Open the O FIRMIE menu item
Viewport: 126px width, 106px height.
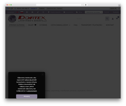click(43, 25)
